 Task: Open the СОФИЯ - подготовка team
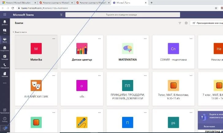[173, 52]
